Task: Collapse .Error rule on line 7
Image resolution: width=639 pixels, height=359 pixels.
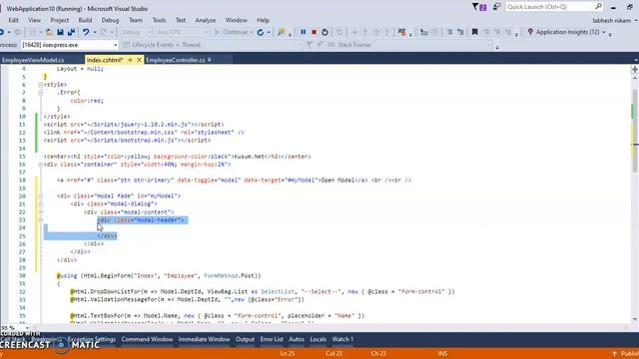Action: click(x=40, y=93)
